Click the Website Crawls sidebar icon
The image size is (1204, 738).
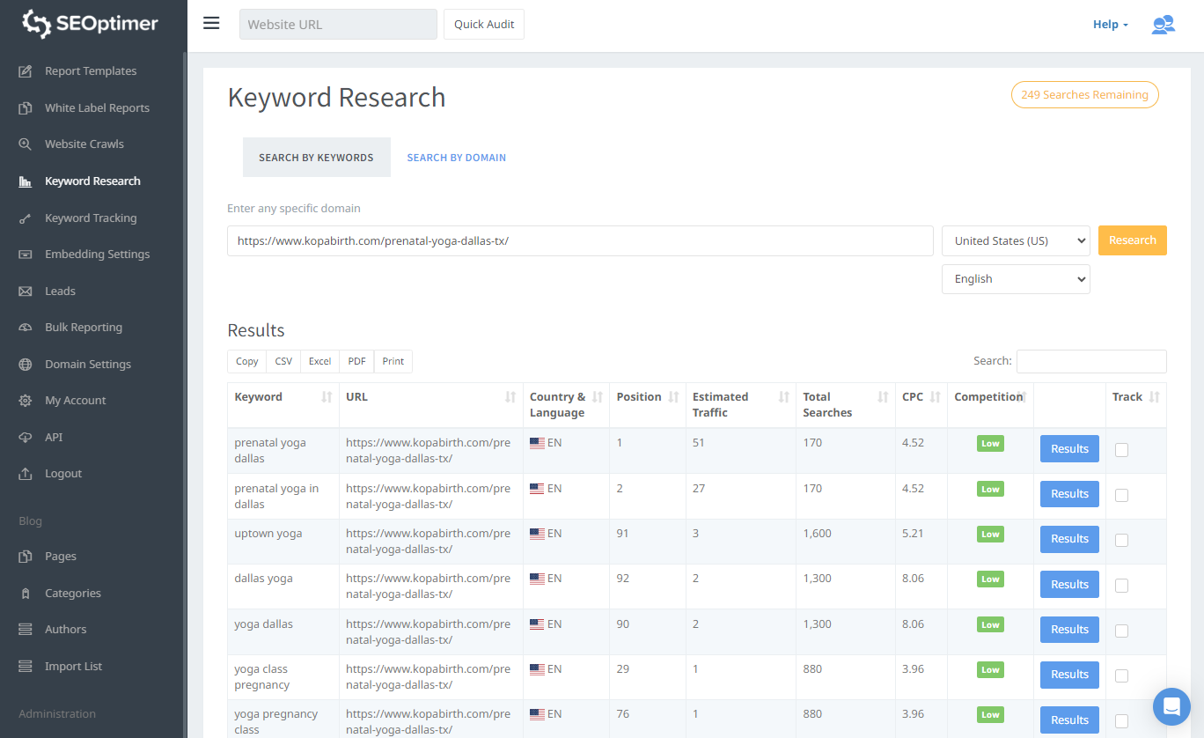(26, 144)
